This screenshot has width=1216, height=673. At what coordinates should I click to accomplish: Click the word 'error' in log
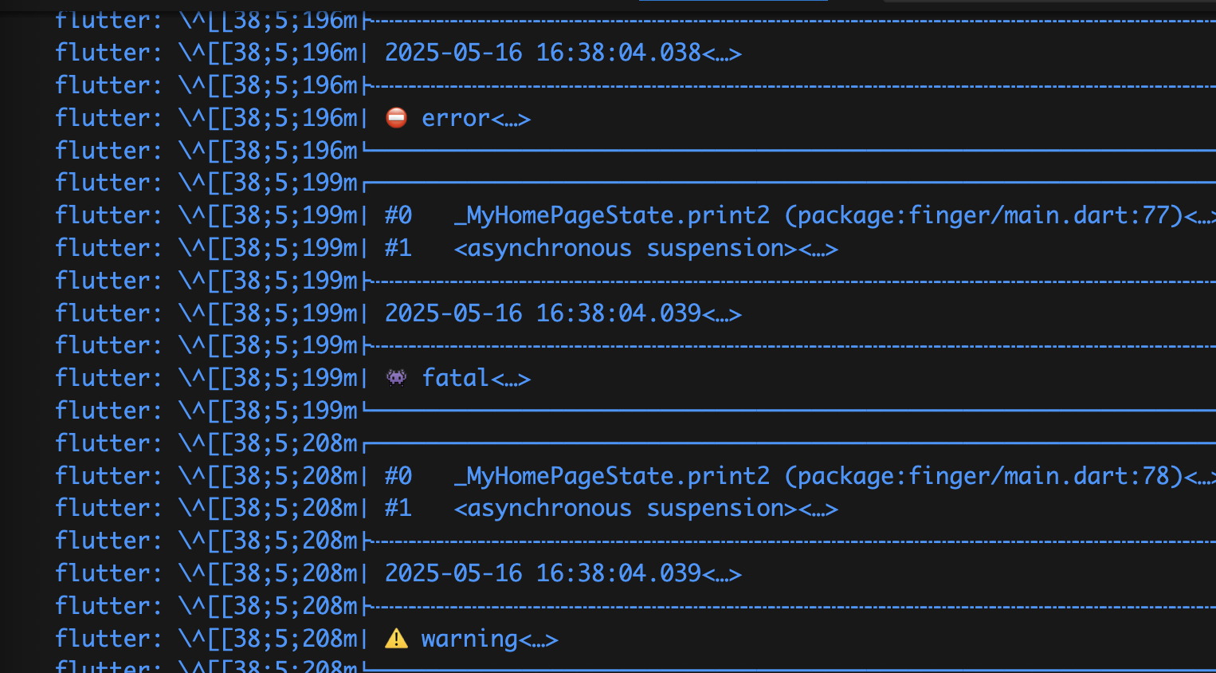[x=456, y=118]
